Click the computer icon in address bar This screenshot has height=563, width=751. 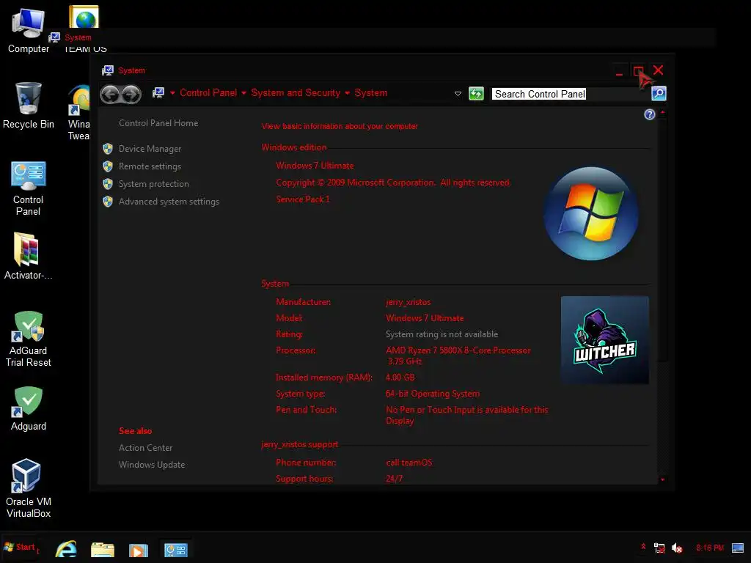point(158,93)
